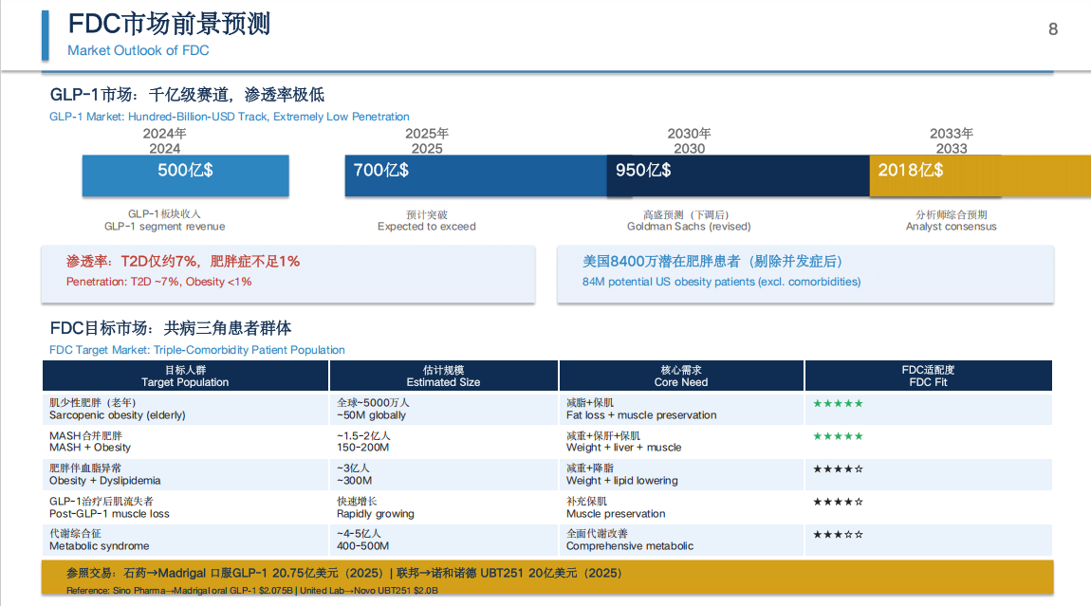The image size is (1091, 606).
Task: Click caption 'Goldman Sachs (revised)'
Action: [x=689, y=227]
